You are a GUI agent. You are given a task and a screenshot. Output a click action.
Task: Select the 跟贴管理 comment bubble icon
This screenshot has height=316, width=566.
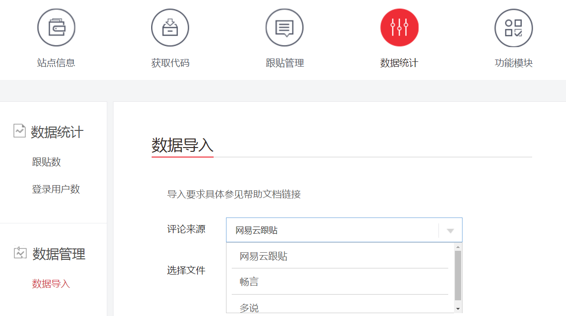[285, 28]
